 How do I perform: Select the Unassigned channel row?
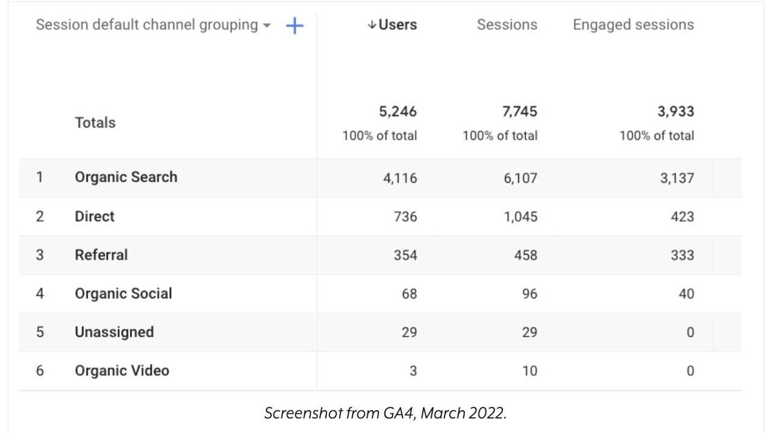(114, 332)
